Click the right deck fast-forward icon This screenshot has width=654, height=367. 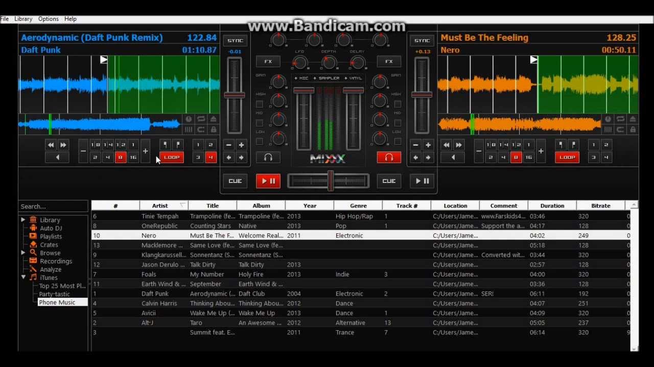click(x=458, y=145)
